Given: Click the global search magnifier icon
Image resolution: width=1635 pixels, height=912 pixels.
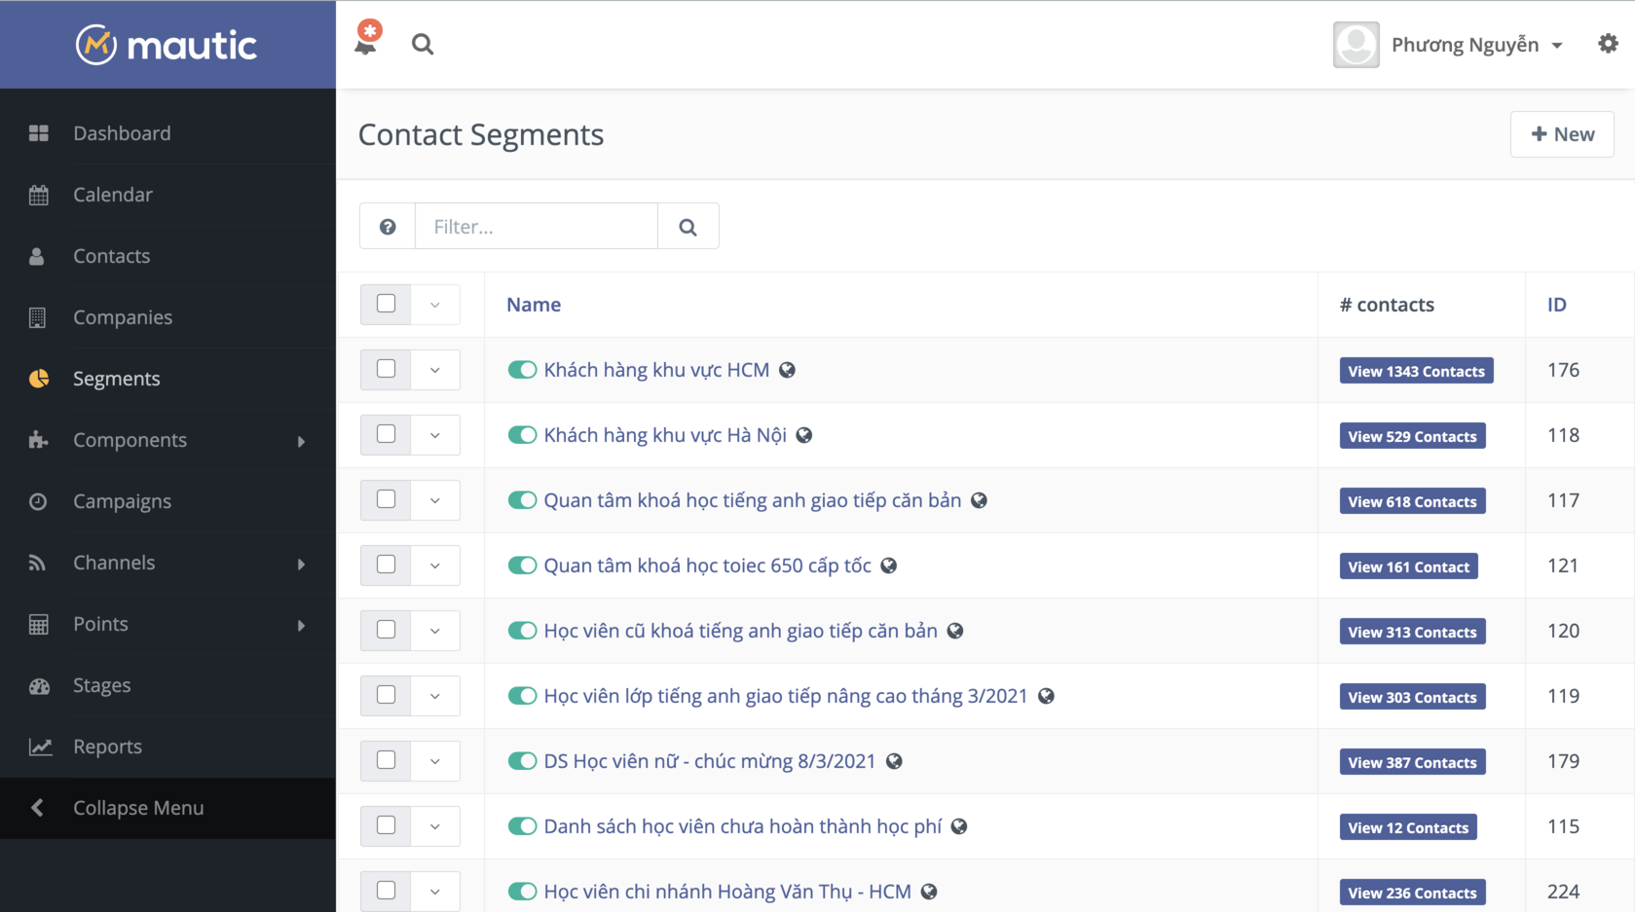Looking at the screenshot, I should [422, 44].
